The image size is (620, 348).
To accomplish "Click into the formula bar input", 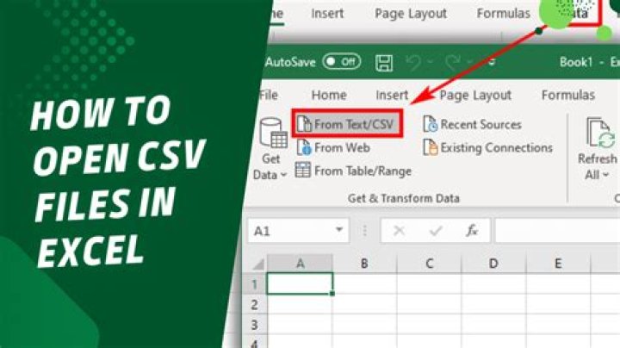I will click(x=557, y=231).
